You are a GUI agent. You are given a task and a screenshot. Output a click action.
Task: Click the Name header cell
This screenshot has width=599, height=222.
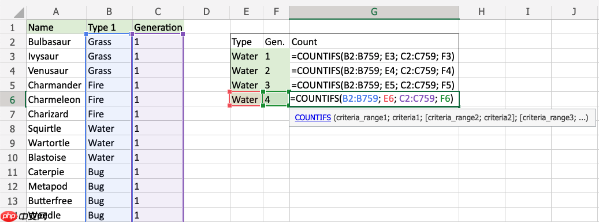pyautogui.click(x=56, y=27)
